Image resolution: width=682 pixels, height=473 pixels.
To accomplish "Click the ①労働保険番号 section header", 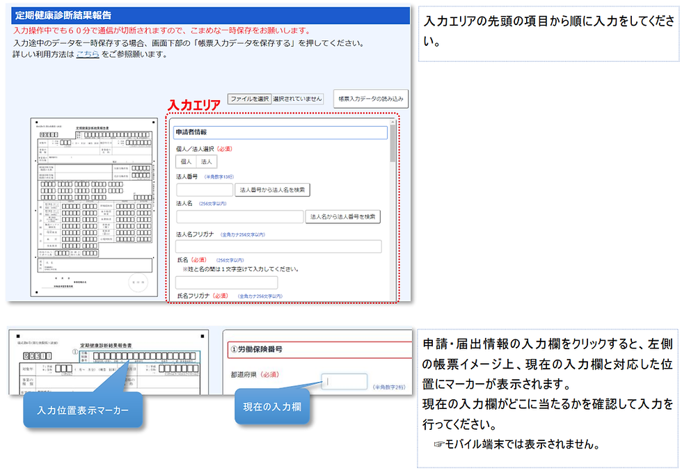I will [319, 349].
